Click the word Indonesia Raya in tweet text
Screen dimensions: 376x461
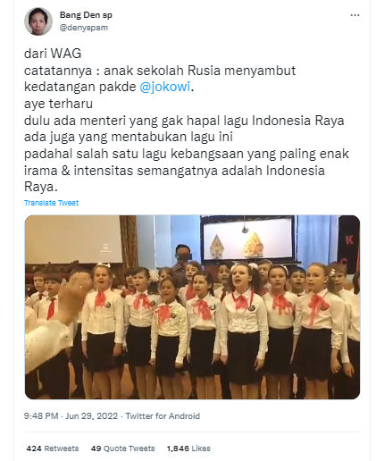point(298,121)
